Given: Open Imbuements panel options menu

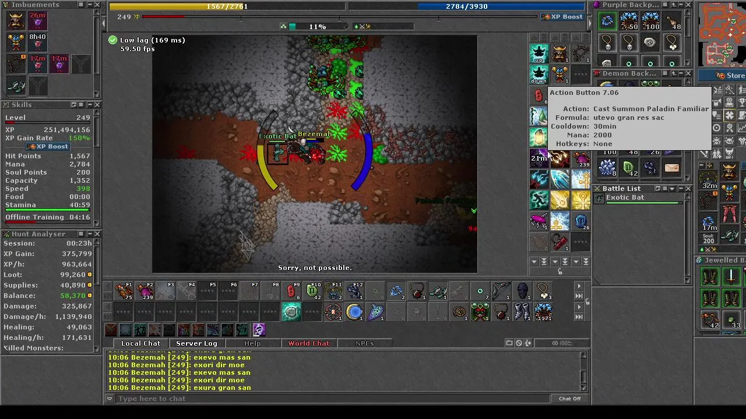Looking at the screenshot, I should click(x=82, y=5).
